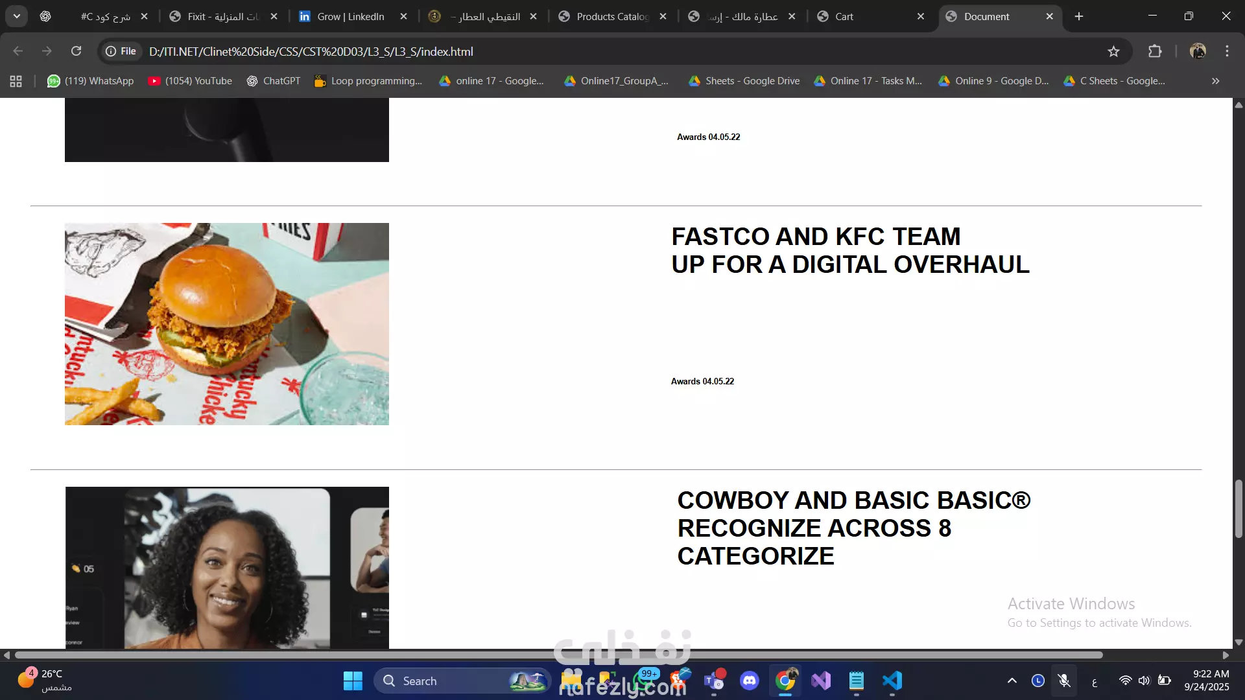
Task: Switch to the Products Catalog tab
Action: pyautogui.click(x=611, y=16)
